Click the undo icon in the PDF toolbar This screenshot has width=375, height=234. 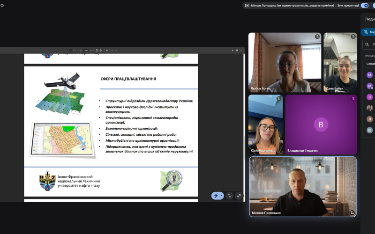coord(112,51)
